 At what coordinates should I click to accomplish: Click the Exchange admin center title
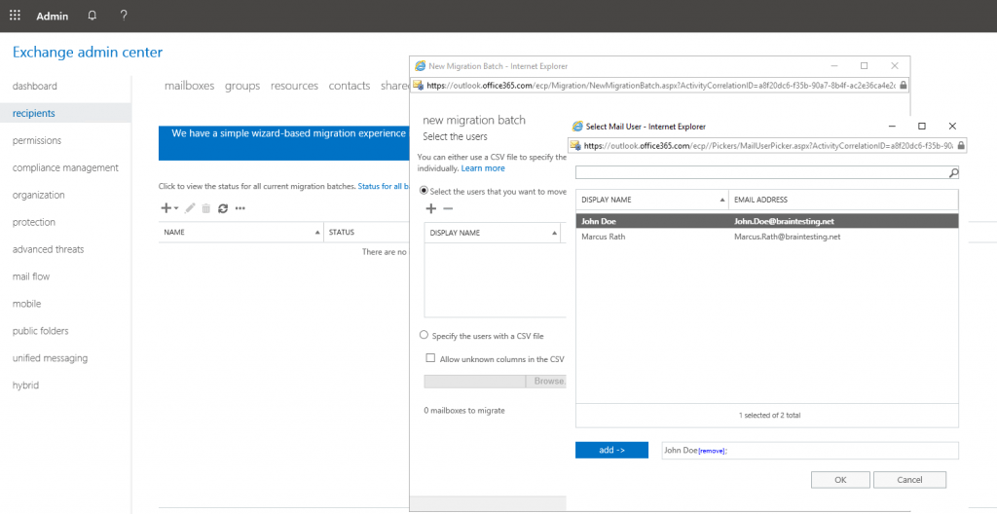tap(88, 53)
